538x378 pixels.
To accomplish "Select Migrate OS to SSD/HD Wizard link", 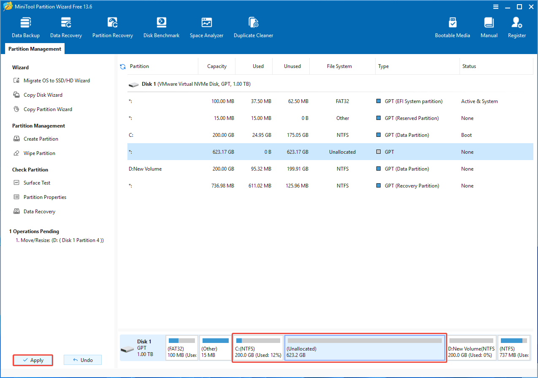I will tap(57, 81).
